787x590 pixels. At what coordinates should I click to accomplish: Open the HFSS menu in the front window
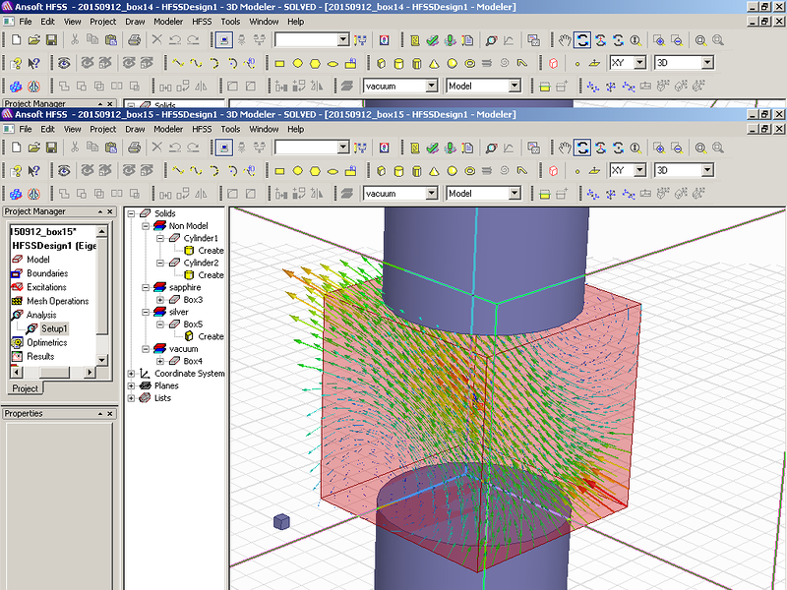(201, 129)
